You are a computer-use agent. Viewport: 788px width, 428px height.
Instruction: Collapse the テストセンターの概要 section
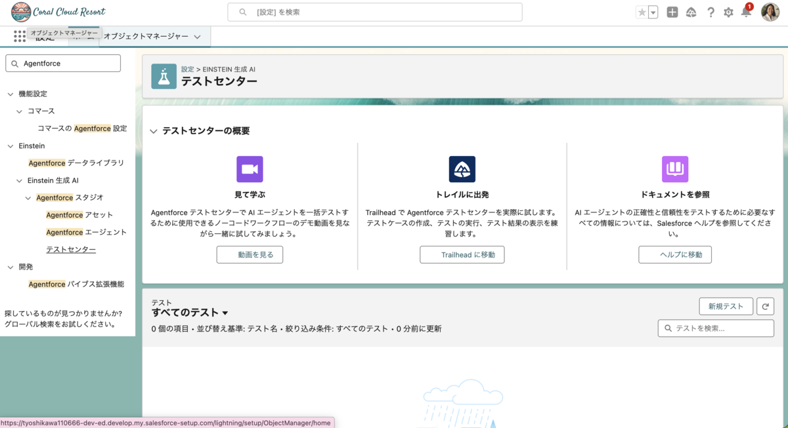point(154,132)
